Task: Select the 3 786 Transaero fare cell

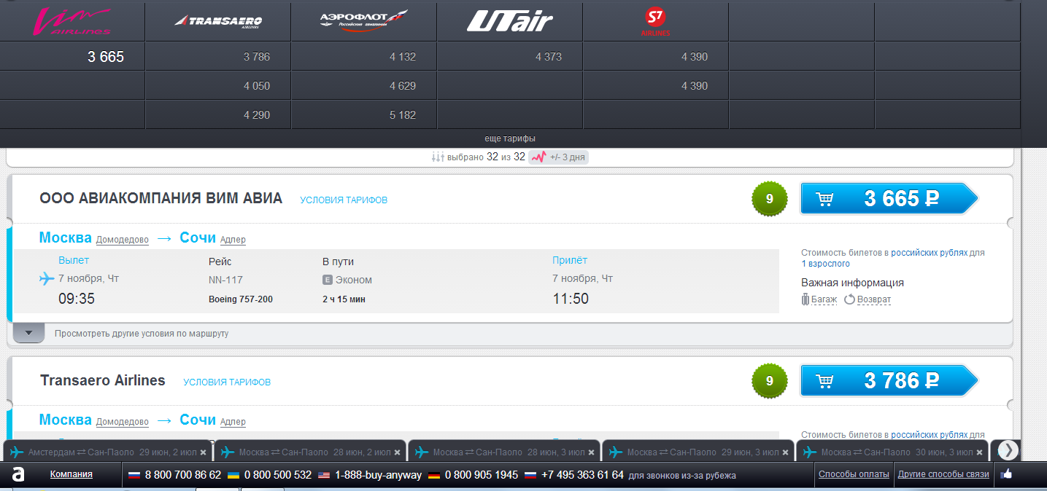Action: click(218, 56)
